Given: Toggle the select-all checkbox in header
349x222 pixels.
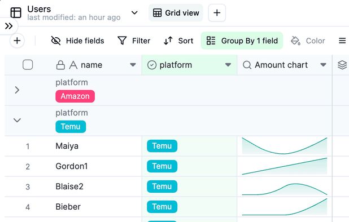Looking at the screenshot, I should pyautogui.click(x=28, y=65).
